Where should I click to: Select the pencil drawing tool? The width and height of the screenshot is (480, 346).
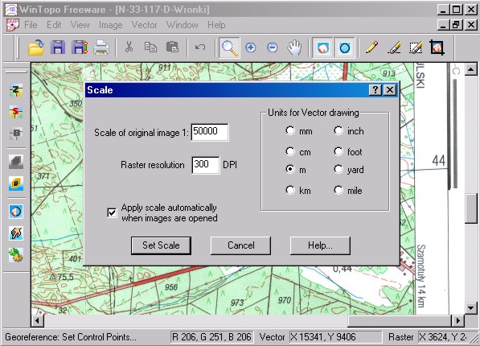click(x=371, y=47)
